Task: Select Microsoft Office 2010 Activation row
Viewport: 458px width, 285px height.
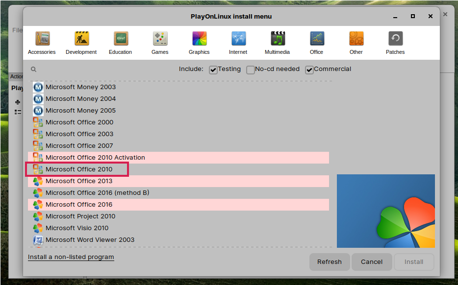Action: pyautogui.click(x=178, y=158)
